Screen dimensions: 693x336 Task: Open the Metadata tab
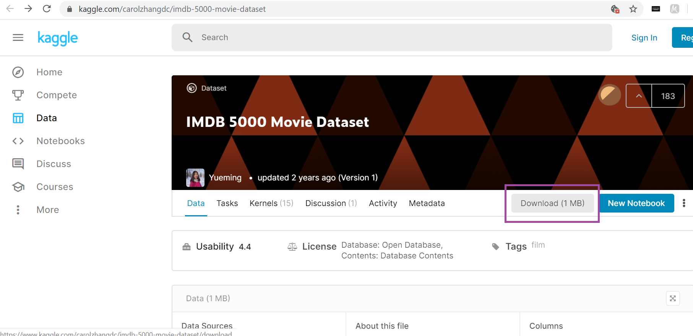tap(427, 203)
